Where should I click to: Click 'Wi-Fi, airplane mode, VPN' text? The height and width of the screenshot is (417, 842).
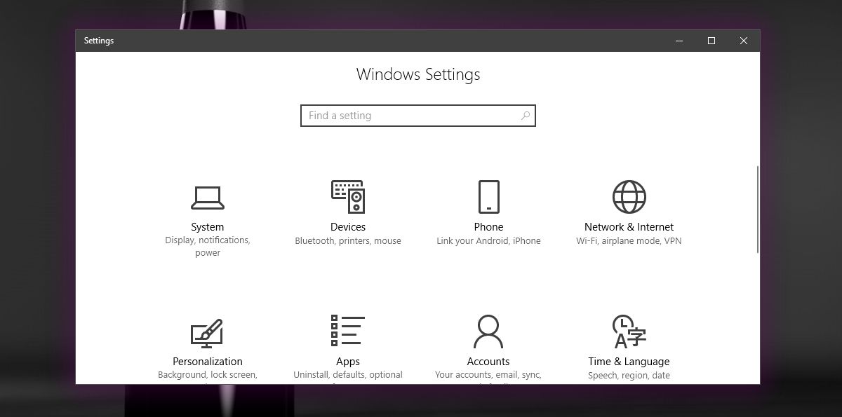(x=629, y=241)
